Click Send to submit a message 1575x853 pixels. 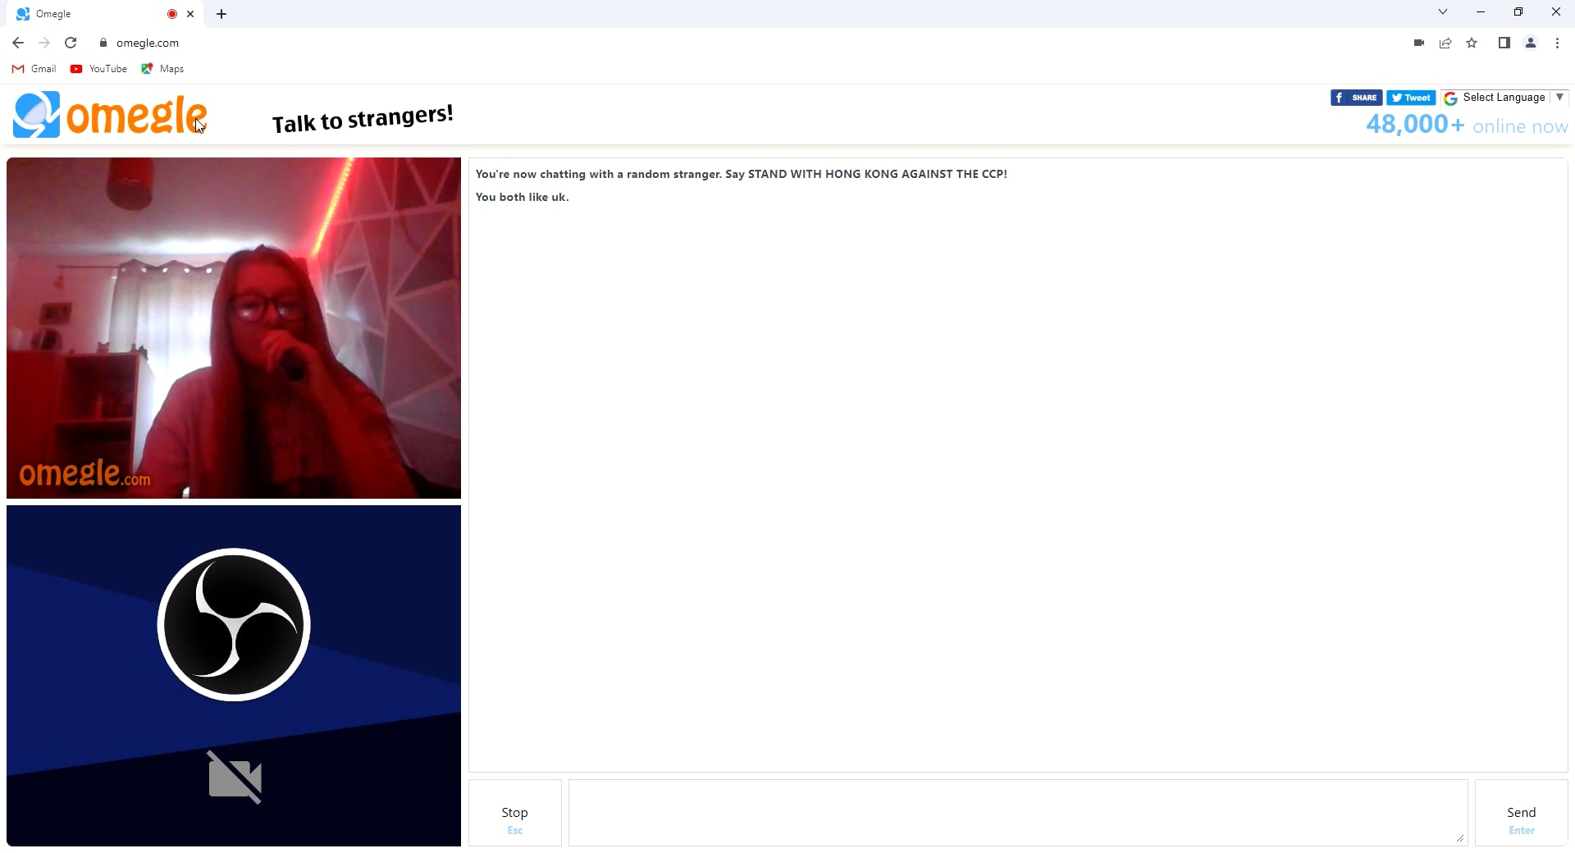[1520, 812]
